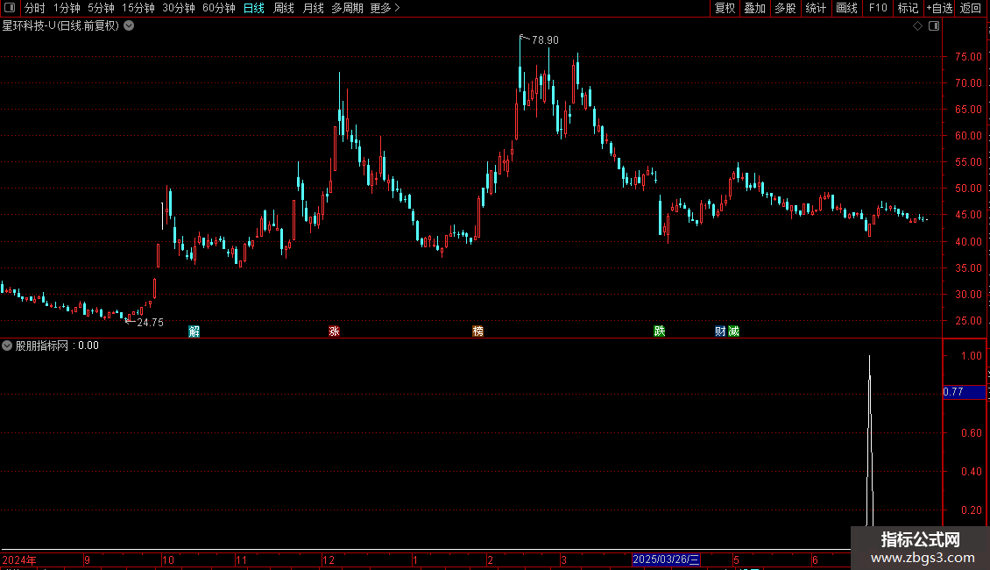Viewport: 990px width, 570px height.
Task: Select the 5分钟 period tab
Action: [x=101, y=8]
